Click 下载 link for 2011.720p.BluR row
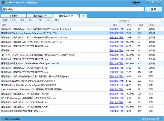164x121 pixels. coord(121,81)
